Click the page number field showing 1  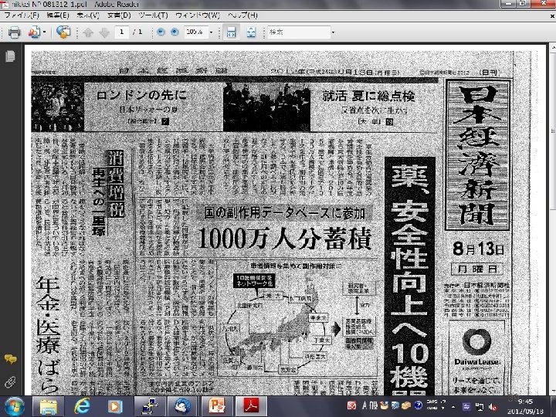click(122, 32)
